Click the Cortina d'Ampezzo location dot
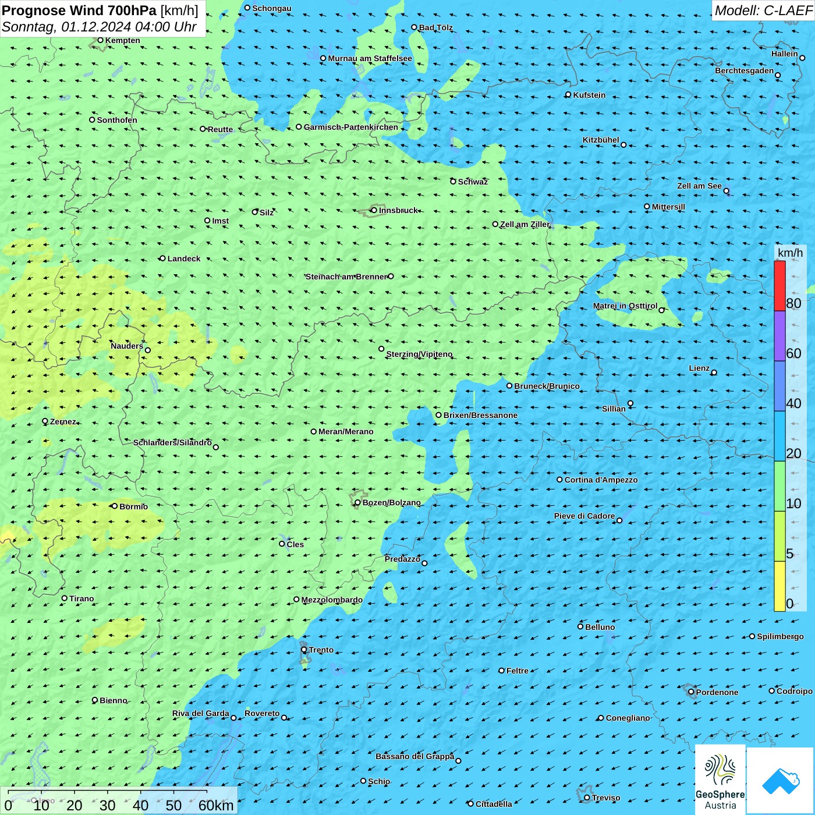 [560, 480]
